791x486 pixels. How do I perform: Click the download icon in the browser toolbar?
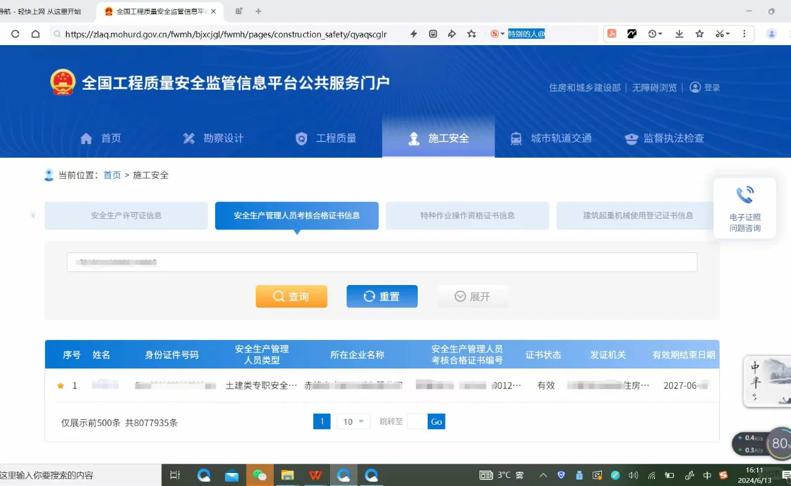[x=679, y=34]
